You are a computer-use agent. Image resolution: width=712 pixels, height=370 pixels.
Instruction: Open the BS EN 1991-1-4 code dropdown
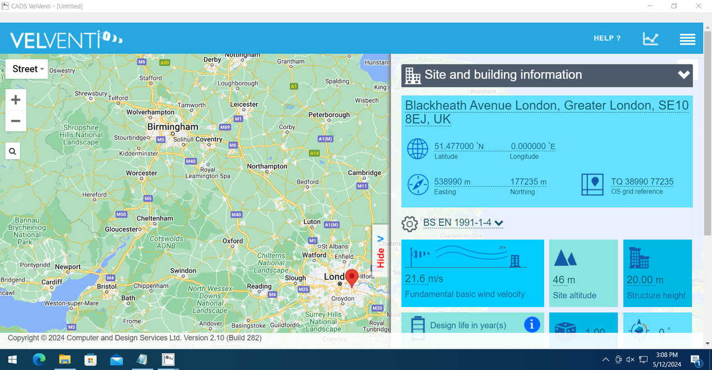pos(463,223)
